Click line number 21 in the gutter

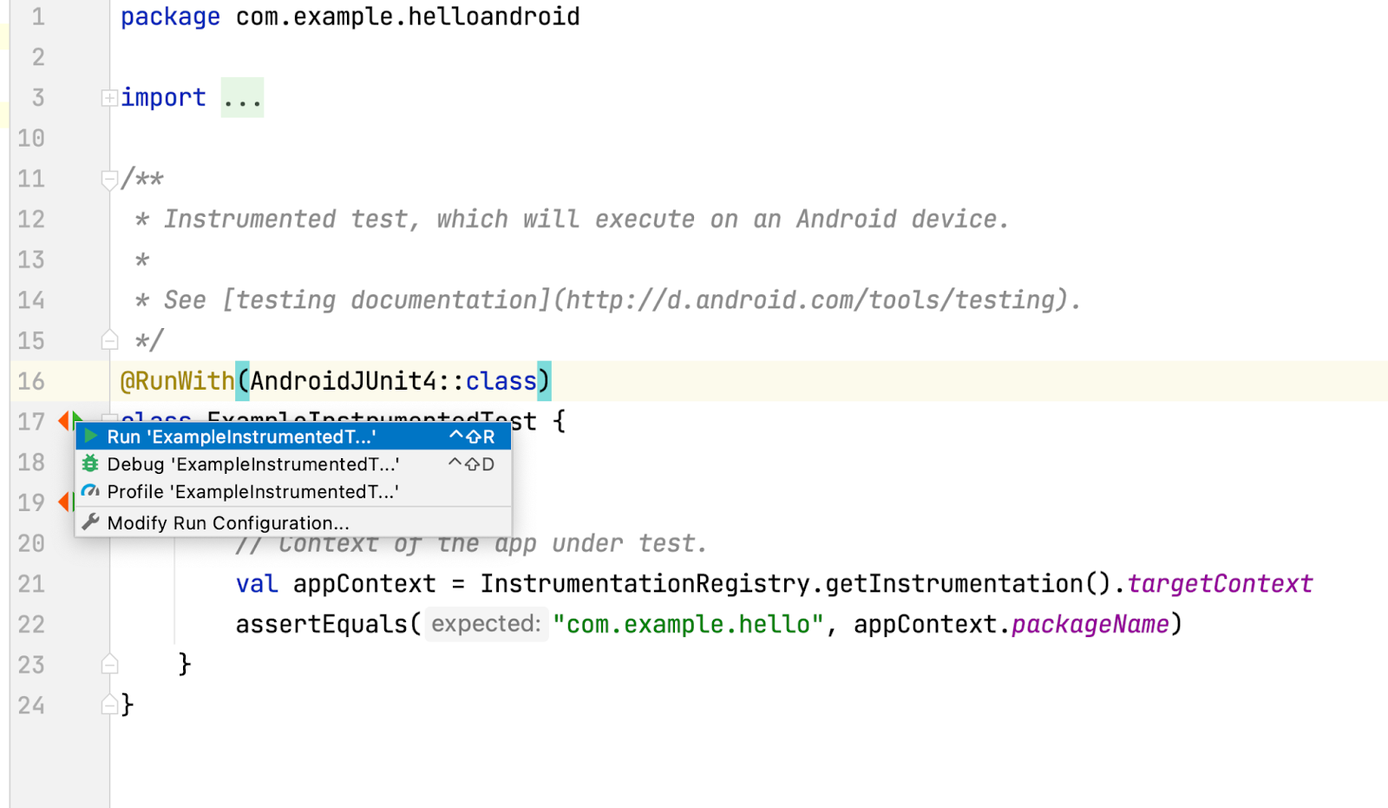pyautogui.click(x=32, y=584)
